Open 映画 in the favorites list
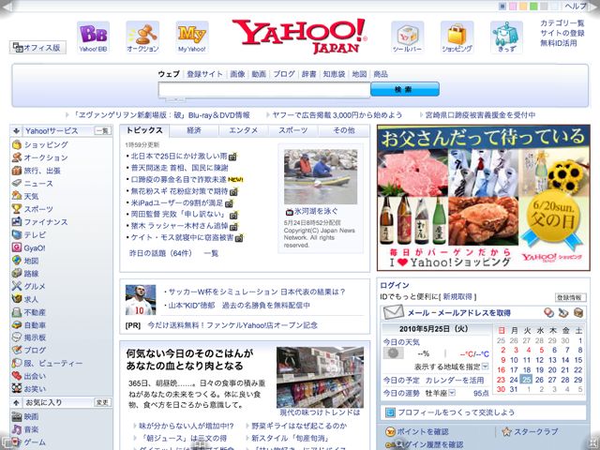Image resolution: width=600 pixels, height=450 pixels. pos(31,416)
